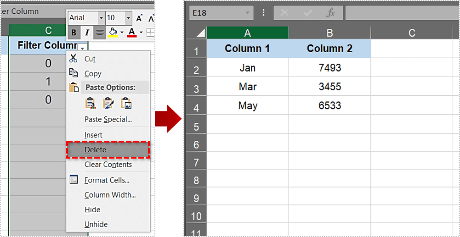Open the Filter Column filter dropdown arrow

click(82, 48)
